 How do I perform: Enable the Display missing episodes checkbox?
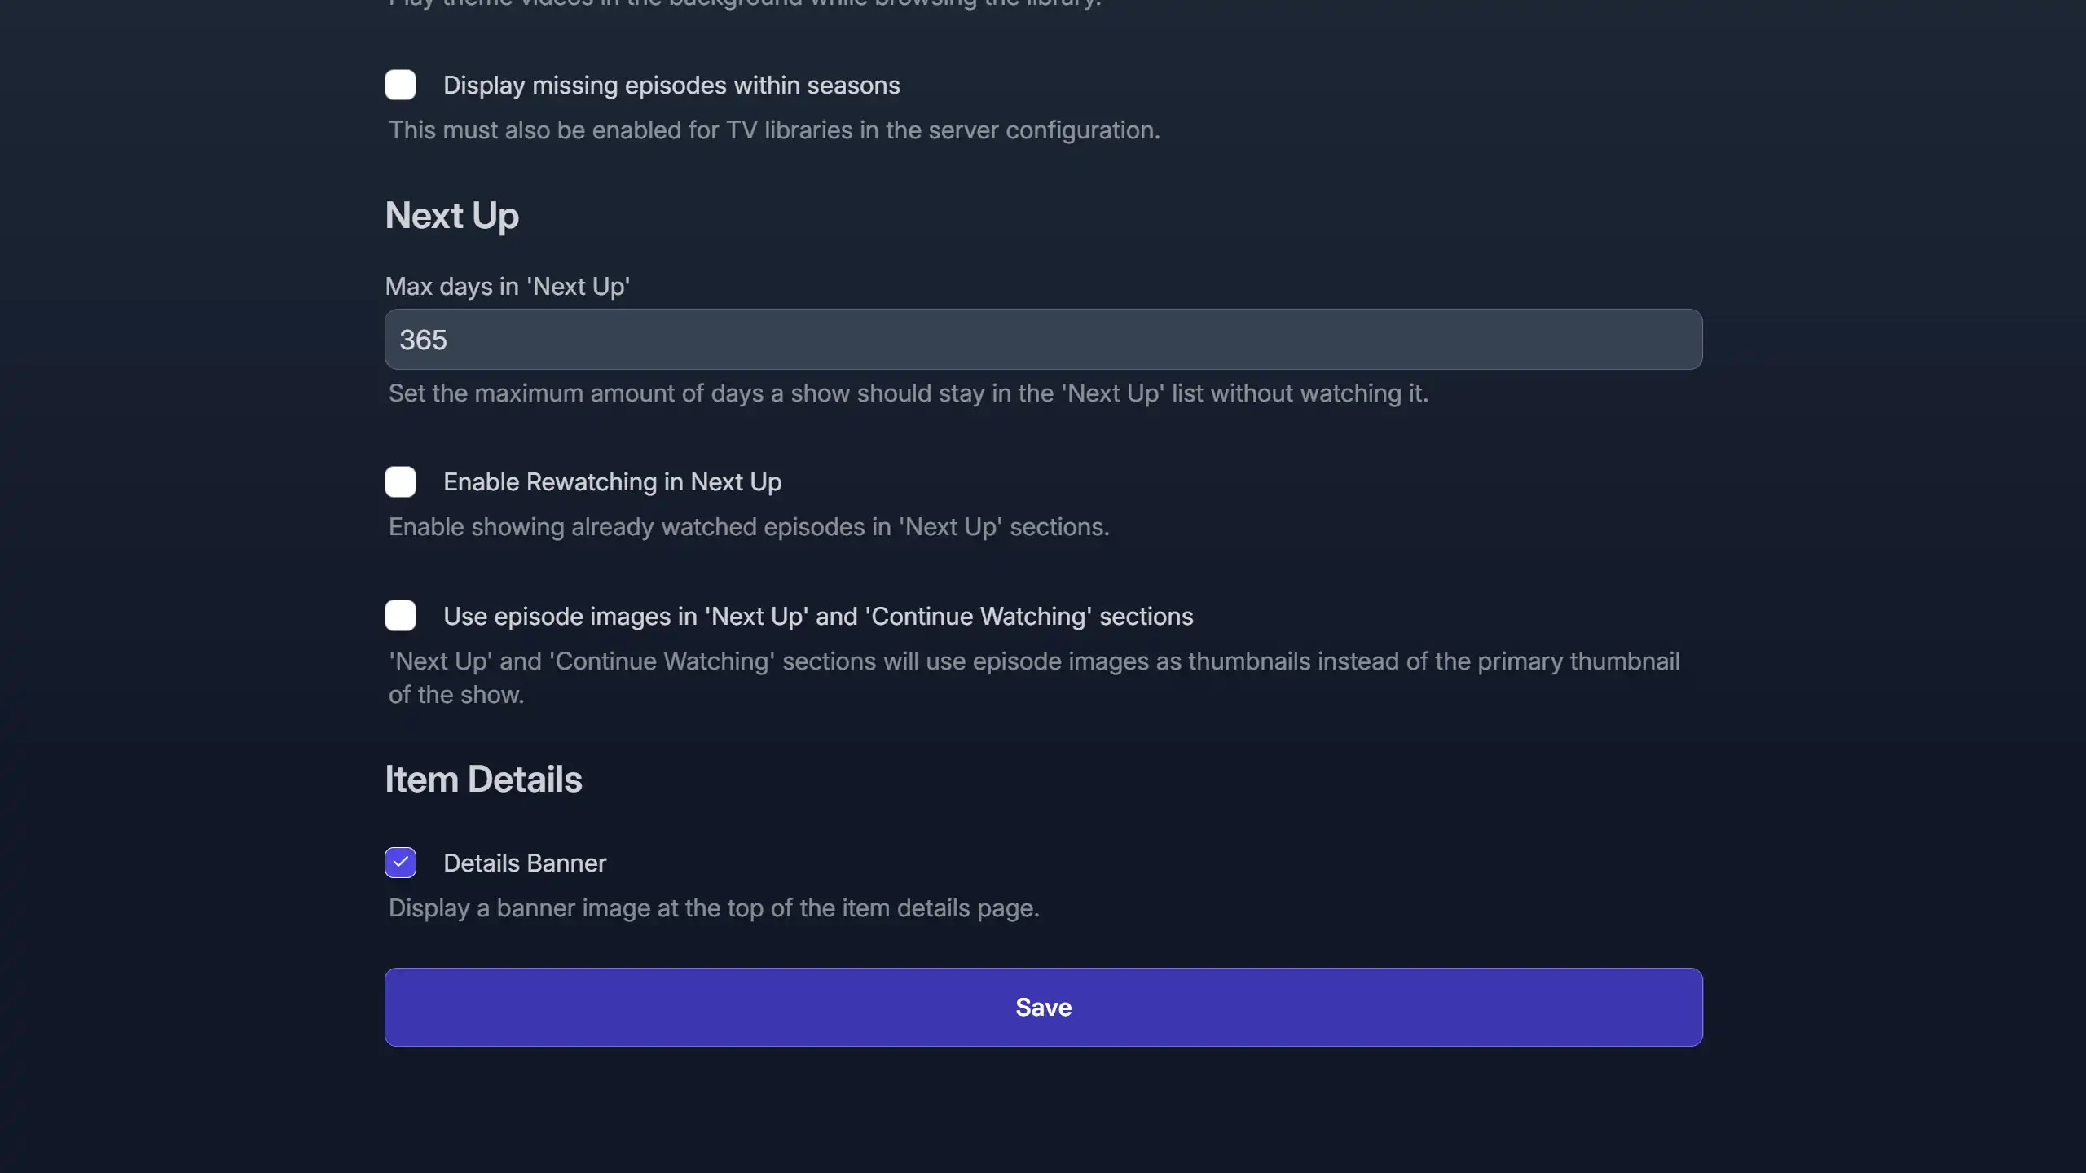pos(400,85)
